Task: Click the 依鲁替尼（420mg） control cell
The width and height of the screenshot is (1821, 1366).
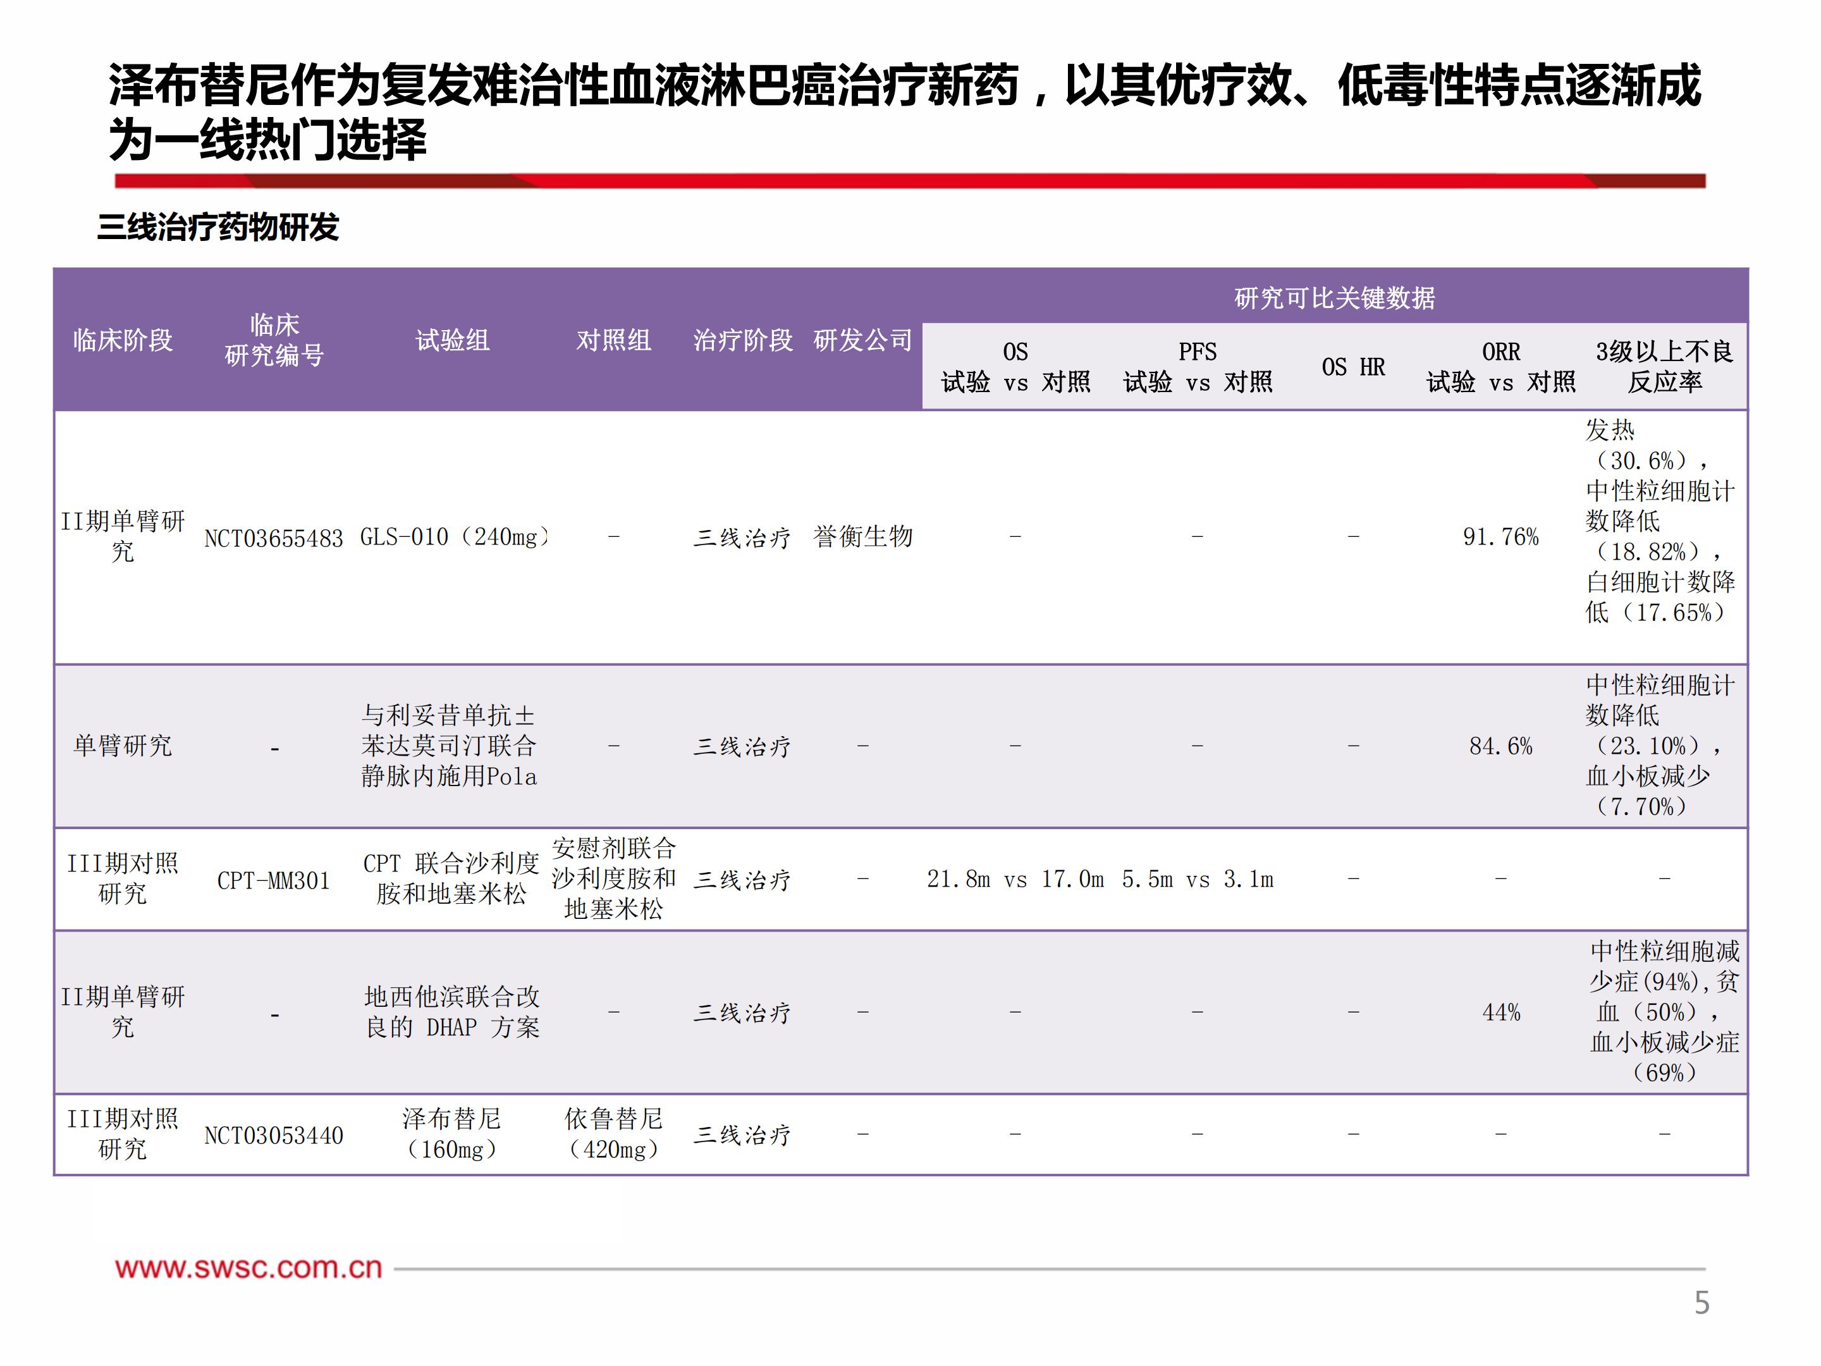Action: [614, 1135]
